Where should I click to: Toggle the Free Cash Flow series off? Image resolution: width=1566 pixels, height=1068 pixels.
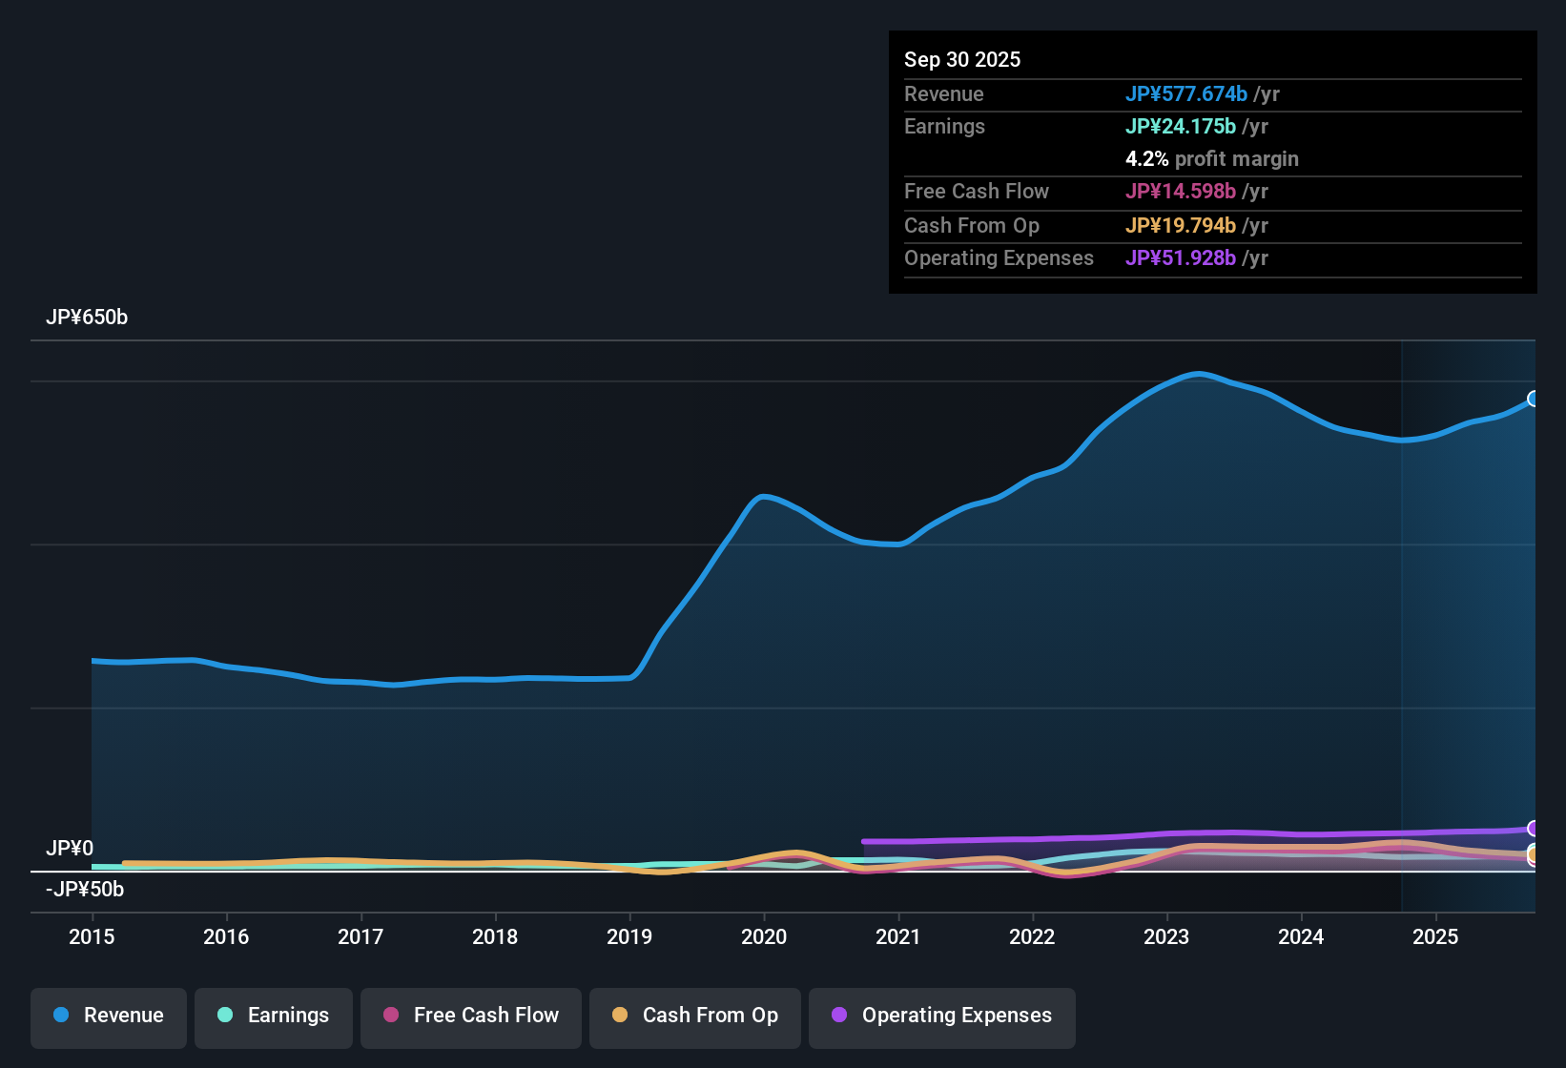tap(470, 1016)
